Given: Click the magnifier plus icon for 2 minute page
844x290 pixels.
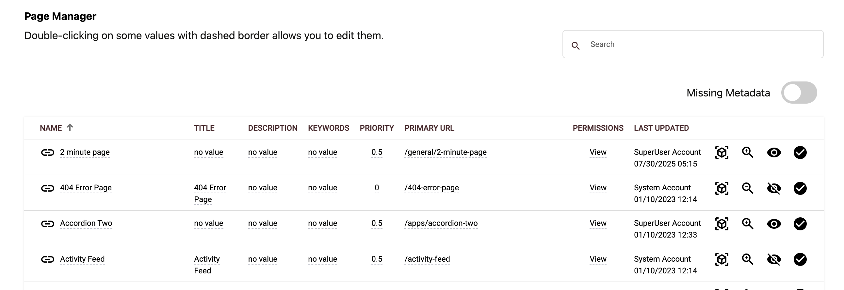Looking at the screenshot, I should (x=747, y=152).
